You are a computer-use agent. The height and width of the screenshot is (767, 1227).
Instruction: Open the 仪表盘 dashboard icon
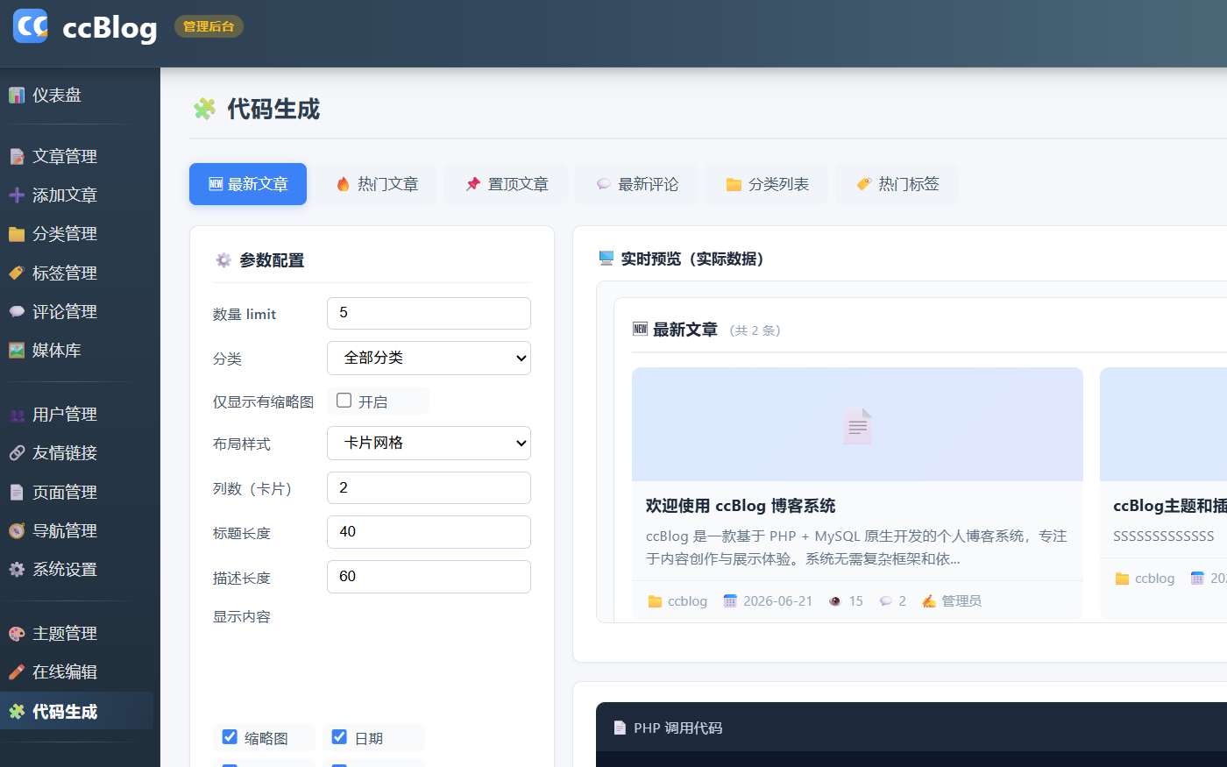tap(17, 96)
